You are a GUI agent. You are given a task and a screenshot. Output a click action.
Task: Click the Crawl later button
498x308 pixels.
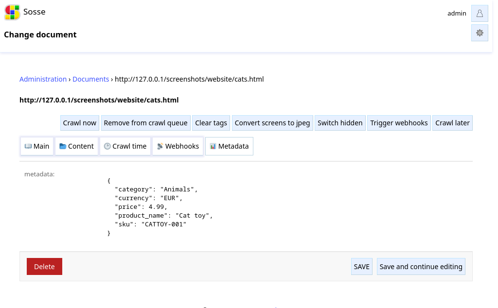[453, 123]
